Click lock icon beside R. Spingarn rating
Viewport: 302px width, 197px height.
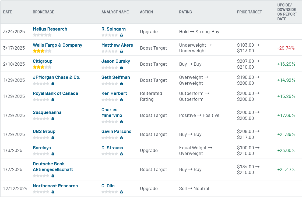(x=121, y=35)
